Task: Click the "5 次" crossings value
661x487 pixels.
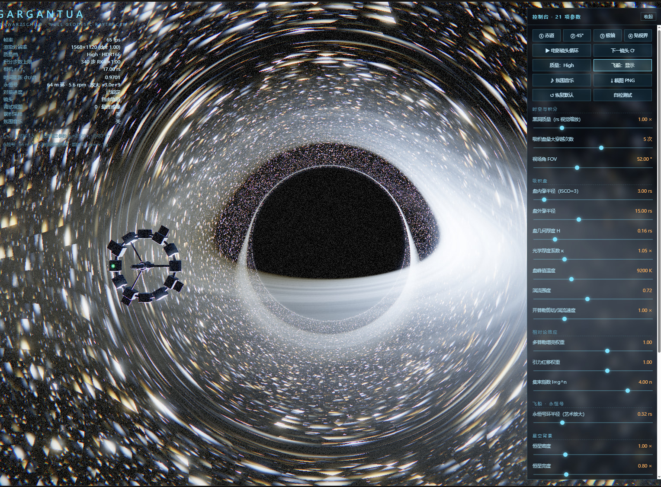Action: [648, 139]
